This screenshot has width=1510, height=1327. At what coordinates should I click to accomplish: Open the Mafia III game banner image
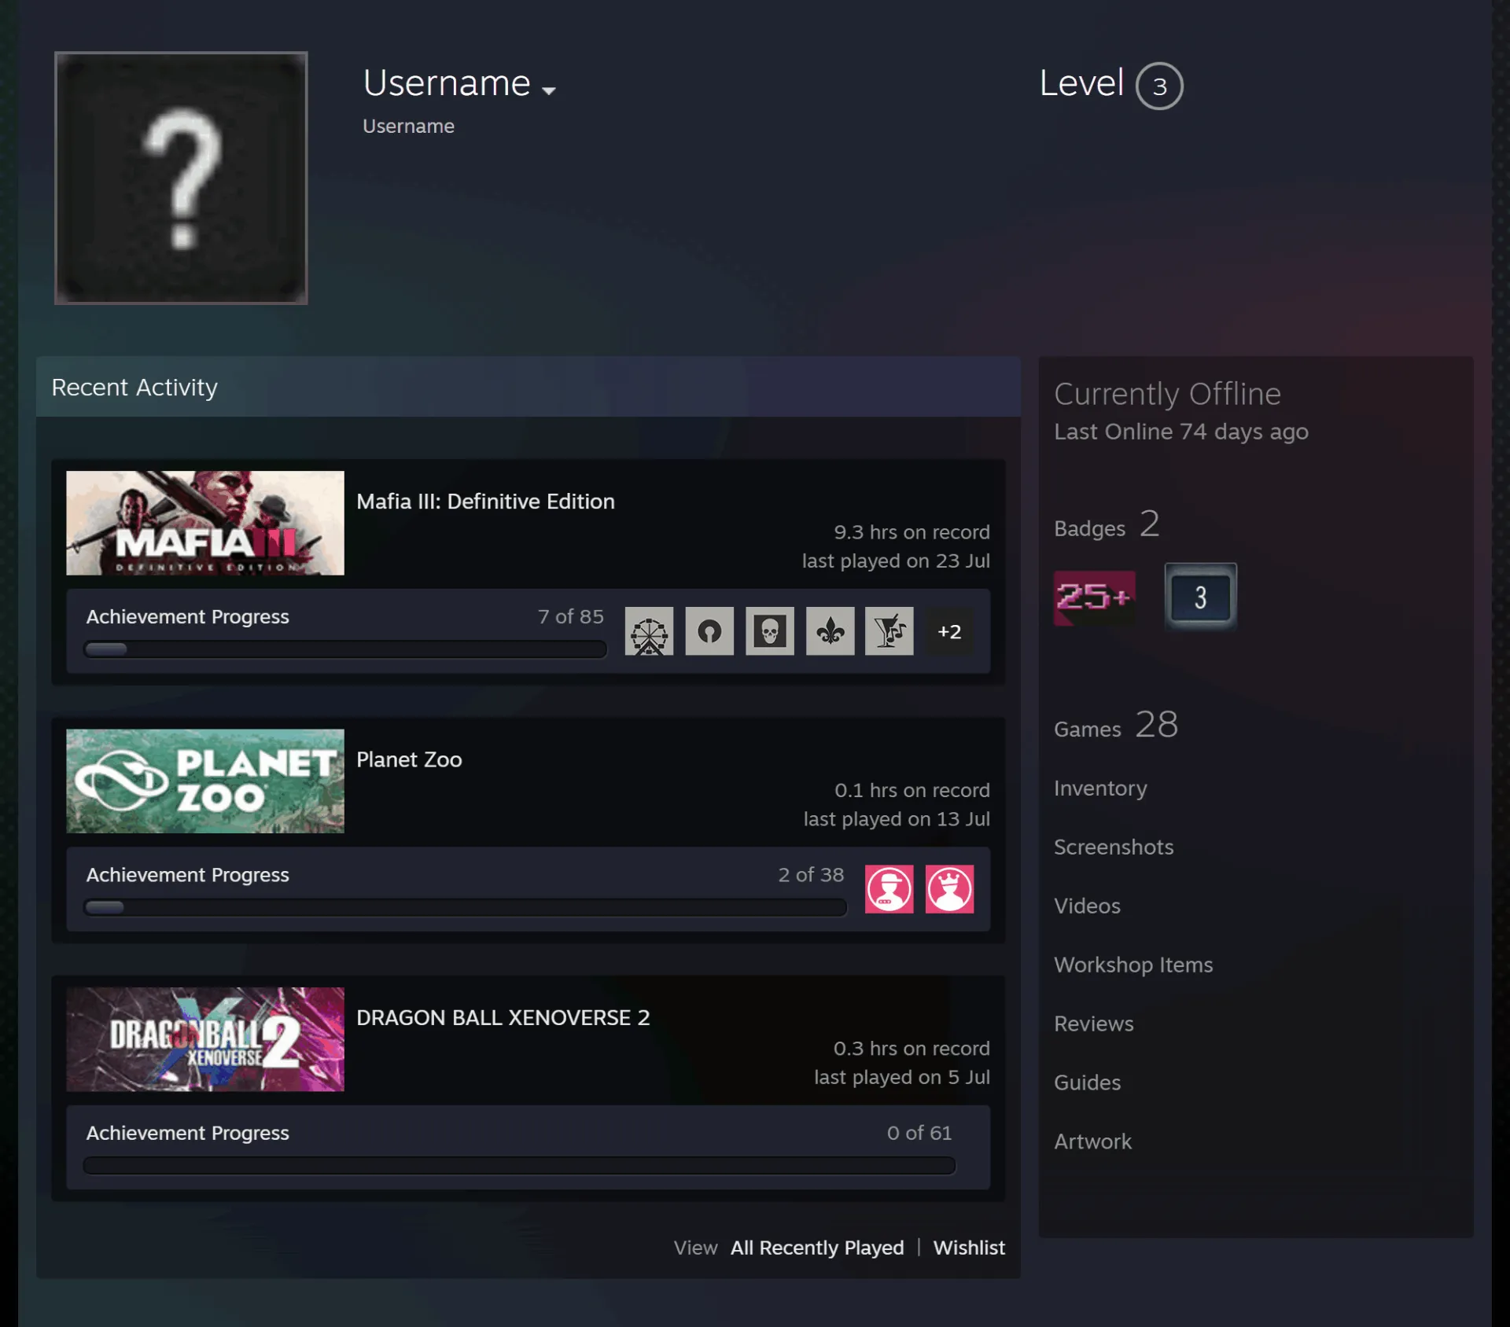[205, 523]
